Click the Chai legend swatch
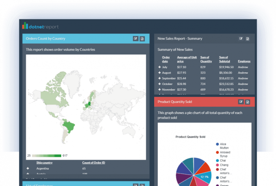The image size is (276, 186). click(217, 160)
